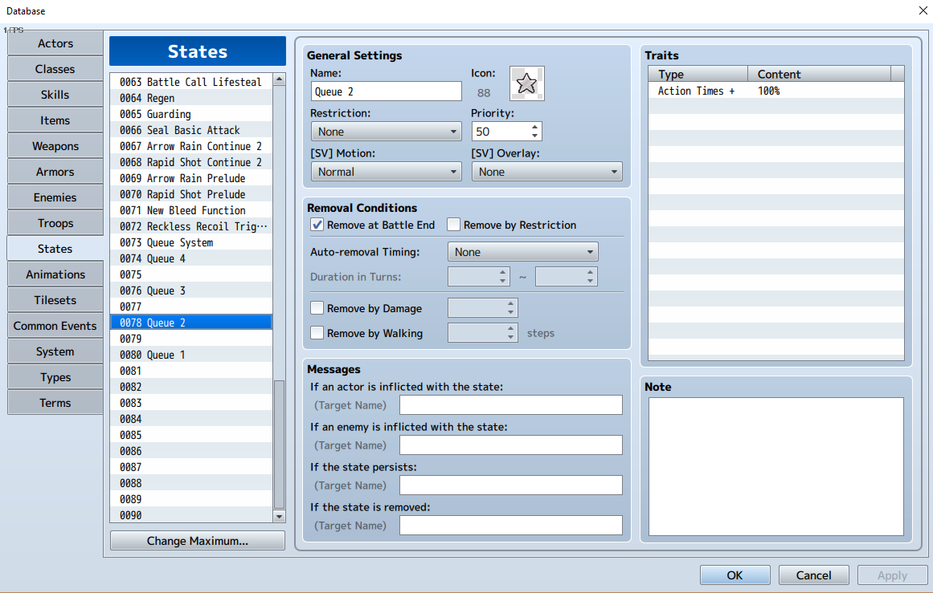The height and width of the screenshot is (593, 933).
Task: Click the Traits Content column header
Action: click(820, 75)
